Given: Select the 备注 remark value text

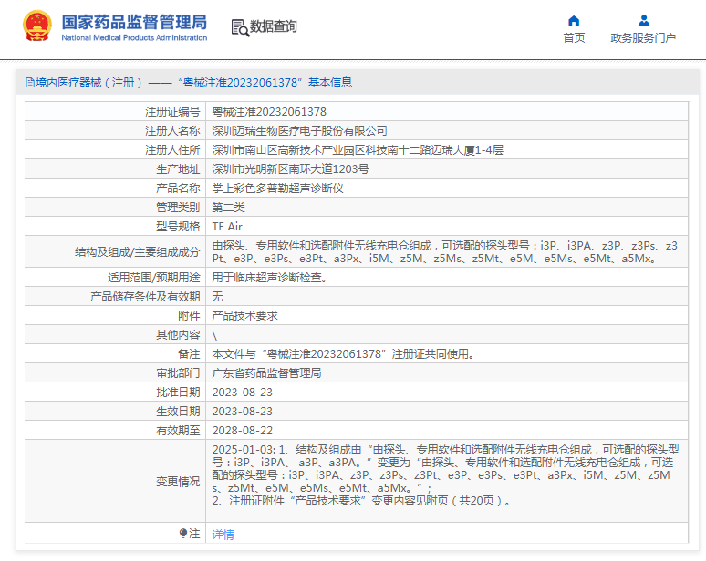Looking at the screenshot, I should point(343,353).
